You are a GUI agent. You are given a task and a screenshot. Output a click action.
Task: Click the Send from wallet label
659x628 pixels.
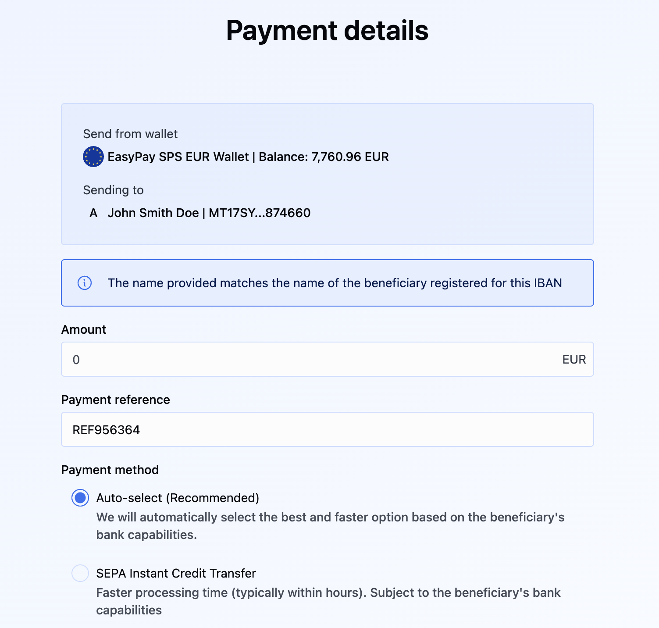click(x=130, y=134)
